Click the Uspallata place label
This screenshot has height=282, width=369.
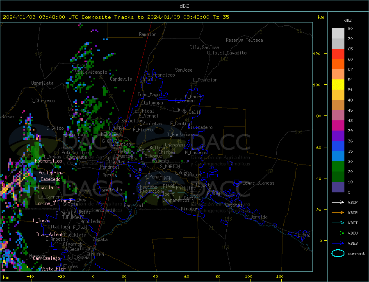42,83
